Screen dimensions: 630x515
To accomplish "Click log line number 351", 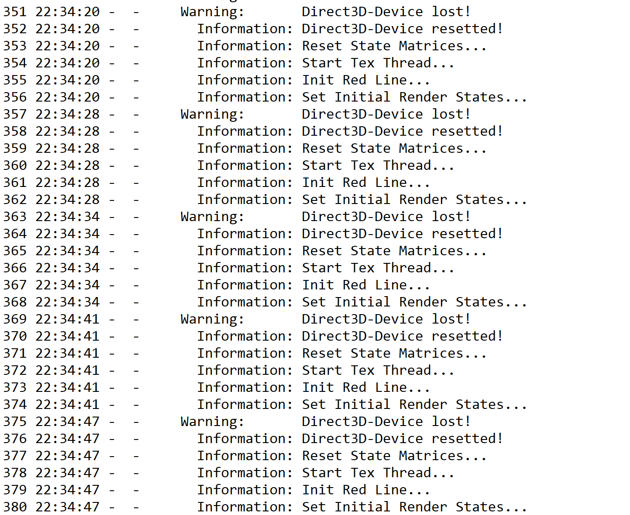I will click(15, 12).
